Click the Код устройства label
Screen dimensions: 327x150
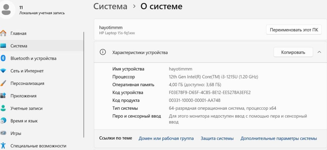tap(128, 92)
